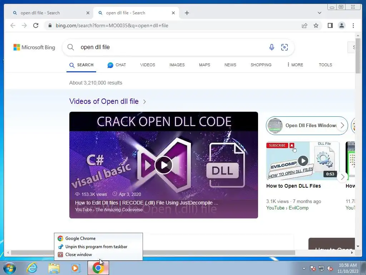Switch to the CHAT tab
366x275 pixels.
pos(117,65)
